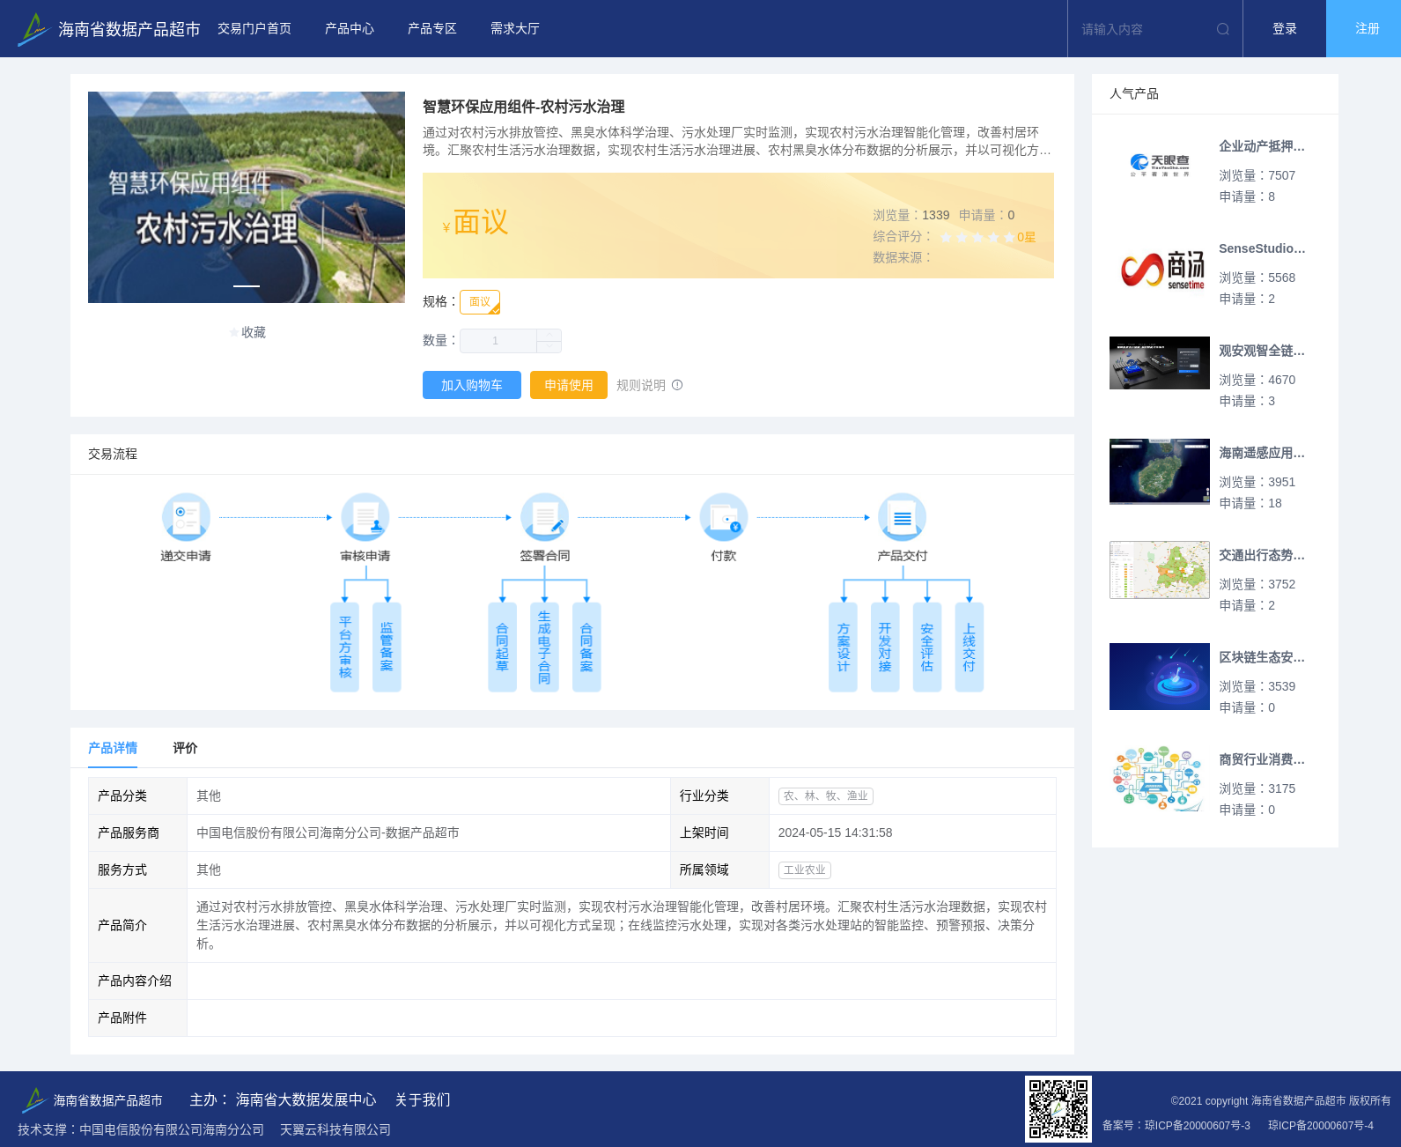Image resolution: width=1401 pixels, height=1147 pixels.
Task: Click the 收藏 star icon
Action: point(234,332)
